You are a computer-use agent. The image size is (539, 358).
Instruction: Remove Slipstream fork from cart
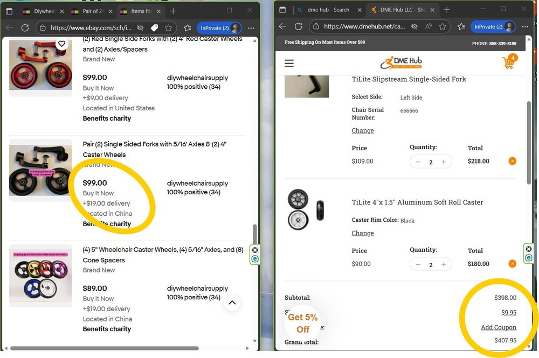coord(512,161)
